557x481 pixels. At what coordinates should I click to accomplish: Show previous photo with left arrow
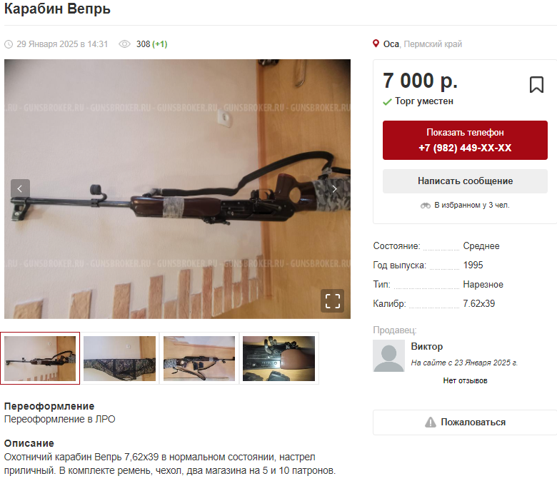coord(20,189)
